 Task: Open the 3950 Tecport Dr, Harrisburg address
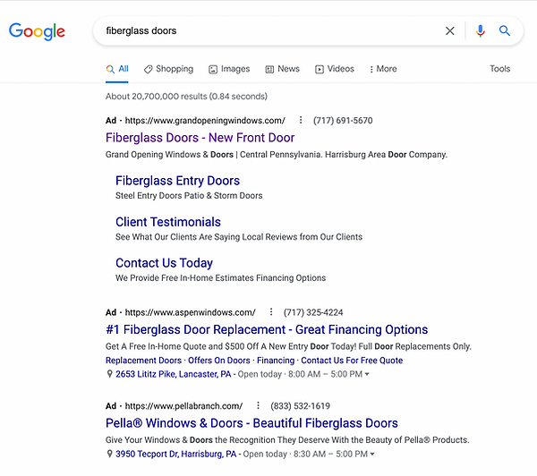(176, 454)
